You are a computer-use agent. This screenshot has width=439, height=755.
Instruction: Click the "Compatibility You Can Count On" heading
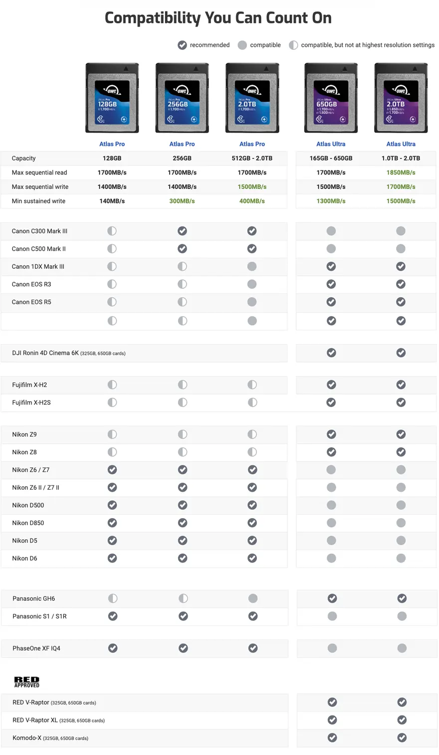tap(218, 18)
